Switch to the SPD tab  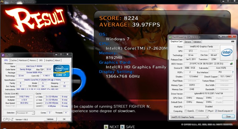click(x=41, y=60)
